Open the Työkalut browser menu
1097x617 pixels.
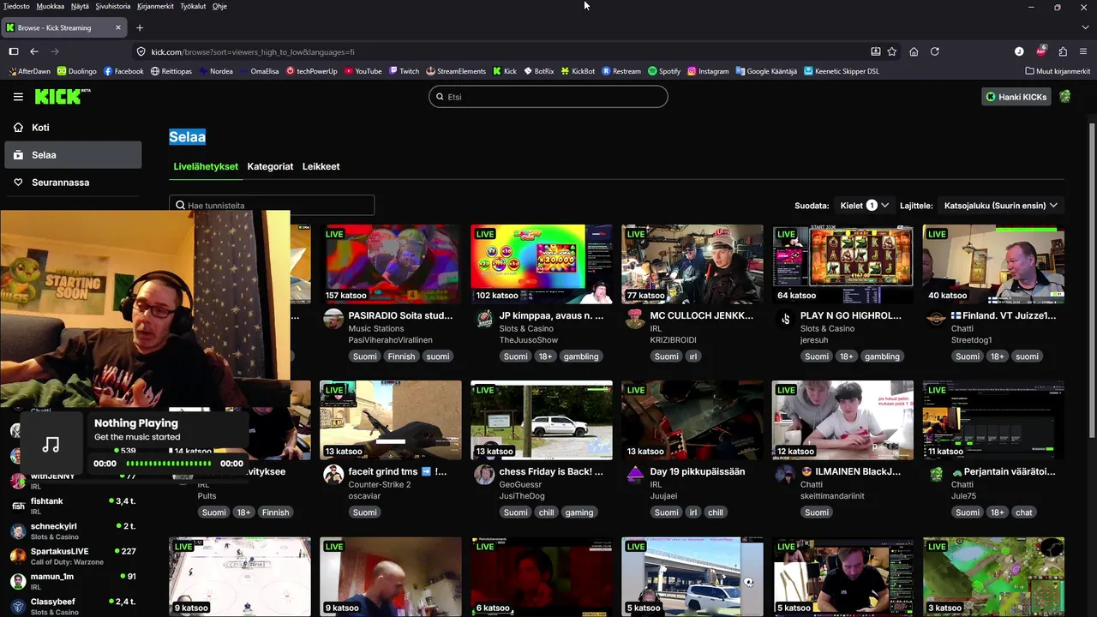(193, 6)
